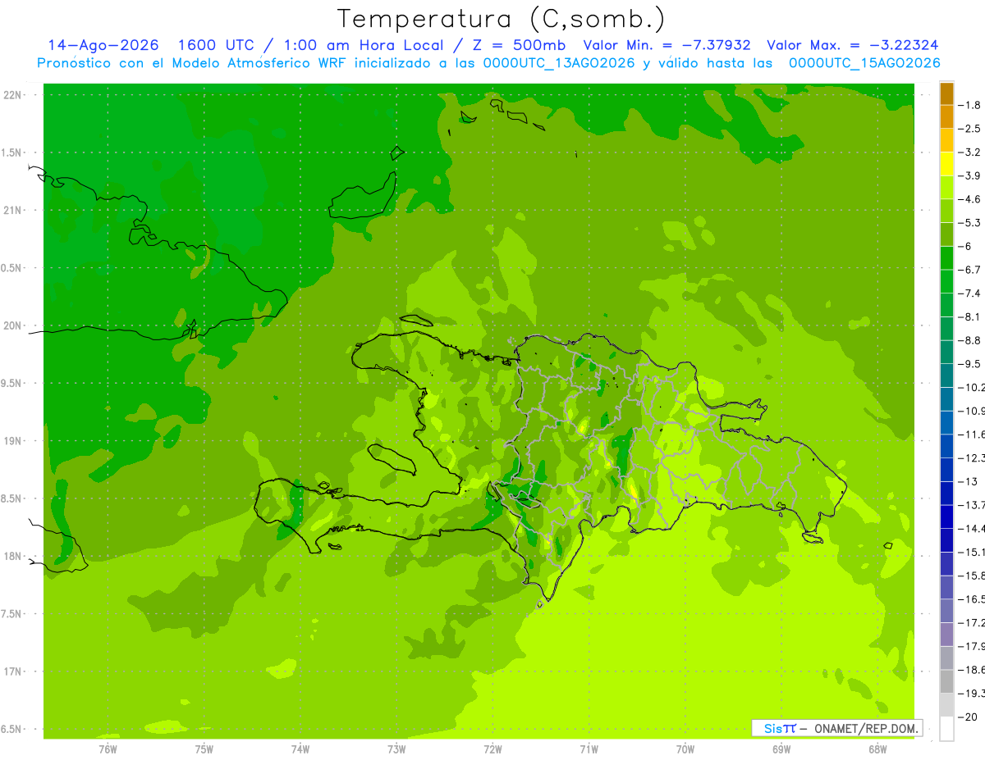Click the 'ONAMET/REP.DOM.' credit label
The image size is (985, 760).
[868, 728]
